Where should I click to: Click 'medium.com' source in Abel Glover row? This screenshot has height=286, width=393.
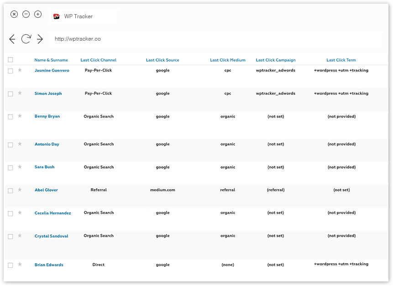click(162, 190)
